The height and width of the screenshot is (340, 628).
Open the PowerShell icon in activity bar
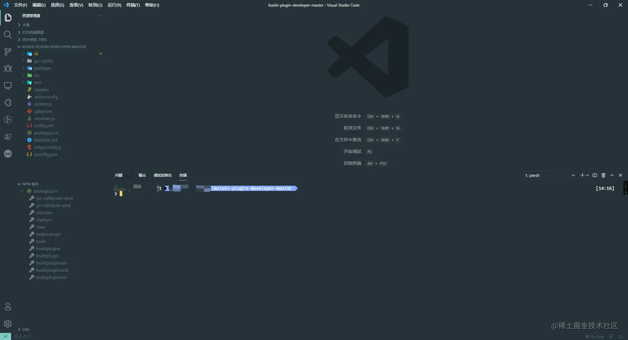[x=8, y=137]
